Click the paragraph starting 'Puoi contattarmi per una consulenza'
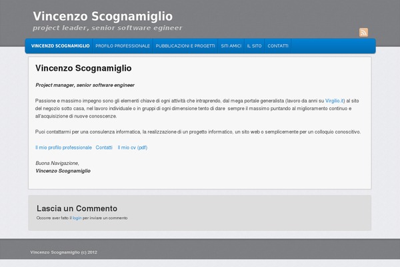Screen dimensions: 400x267 (x=198, y=132)
